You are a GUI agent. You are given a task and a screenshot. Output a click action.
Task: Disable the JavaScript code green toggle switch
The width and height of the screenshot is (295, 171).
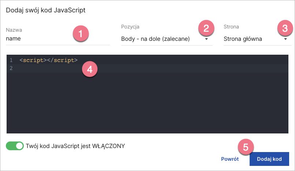(x=15, y=146)
